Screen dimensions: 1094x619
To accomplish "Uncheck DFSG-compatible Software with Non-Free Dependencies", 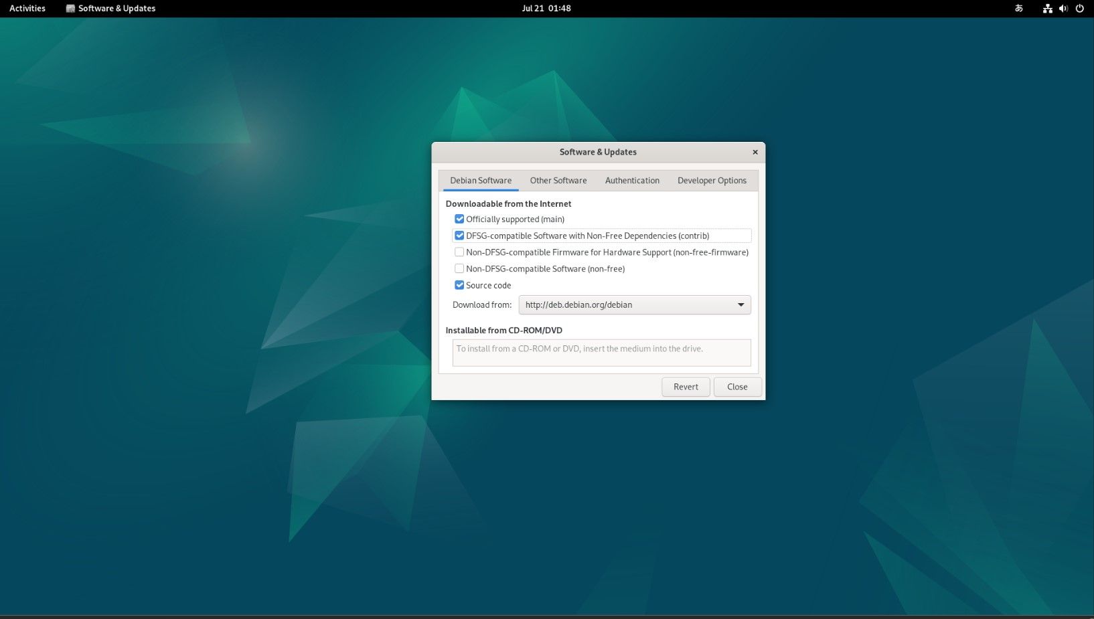I will coord(459,235).
